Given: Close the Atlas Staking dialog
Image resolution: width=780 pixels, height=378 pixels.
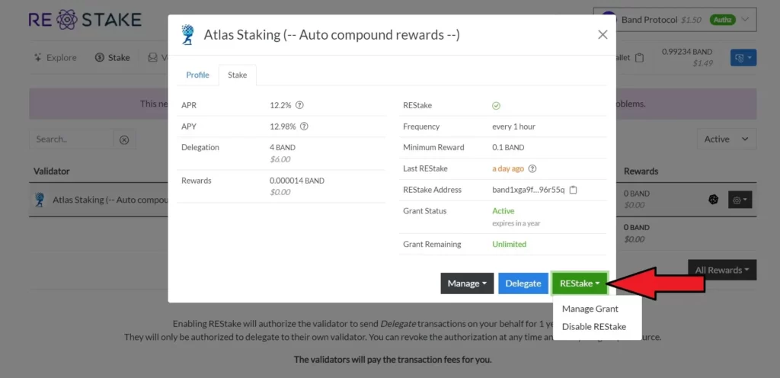Looking at the screenshot, I should [x=603, y=35].
